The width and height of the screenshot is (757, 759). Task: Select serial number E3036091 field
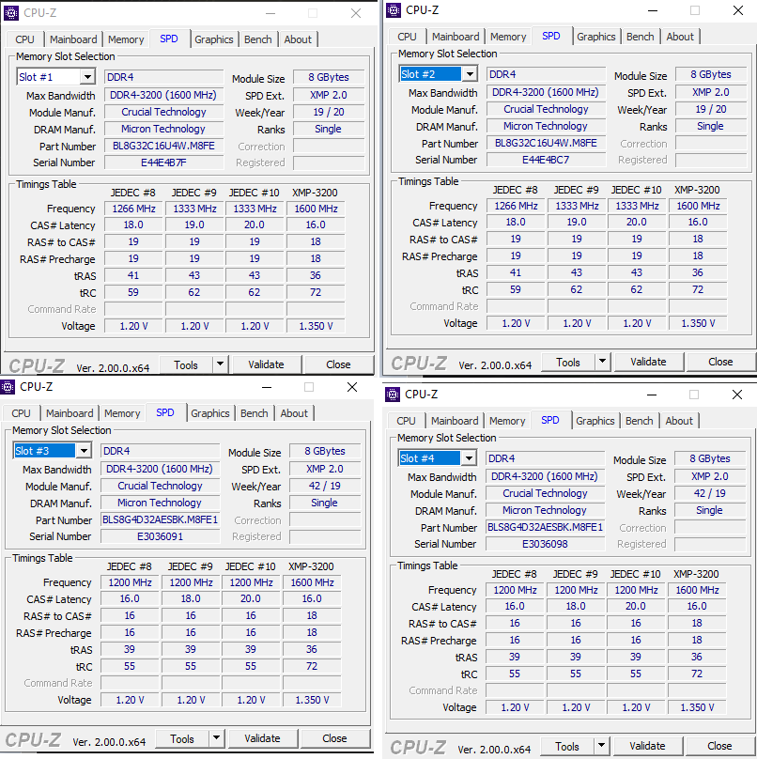click(160, 536)
